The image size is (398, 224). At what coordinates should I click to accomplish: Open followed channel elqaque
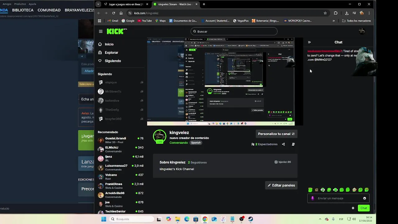pos(120,82)
